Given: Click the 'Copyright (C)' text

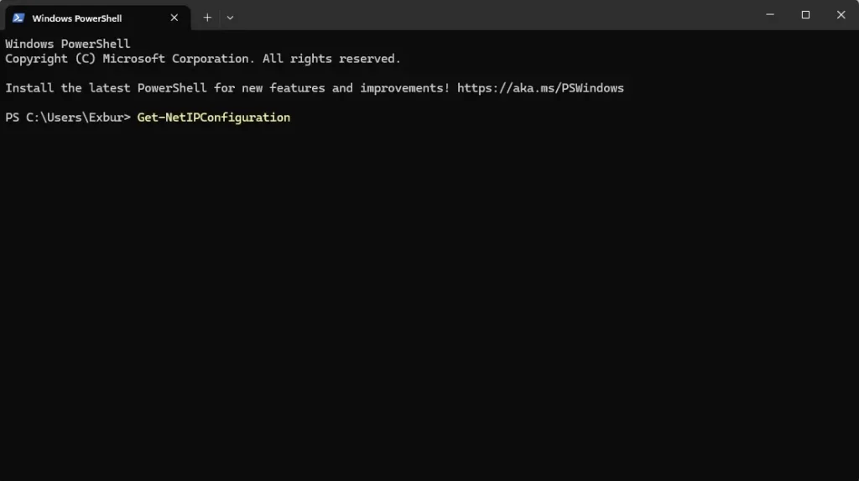Looking at the screenshot, I should 49,59.
